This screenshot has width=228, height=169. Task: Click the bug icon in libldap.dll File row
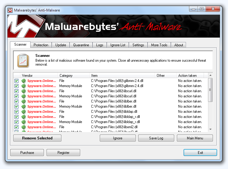tap(24, 112)
